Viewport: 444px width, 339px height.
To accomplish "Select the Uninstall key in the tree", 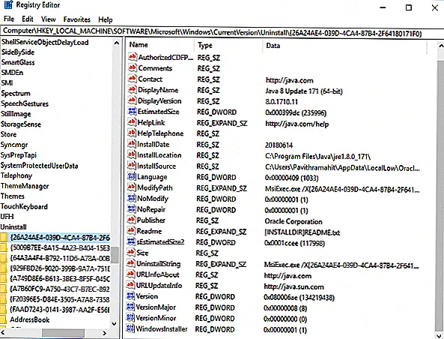I will tap(13, 227).
